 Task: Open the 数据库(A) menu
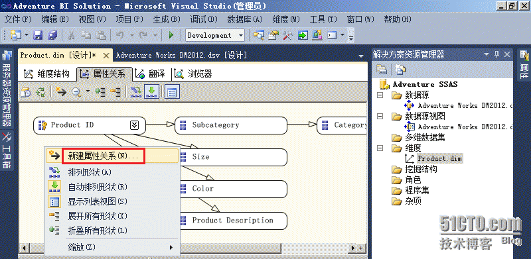(245, 19)
